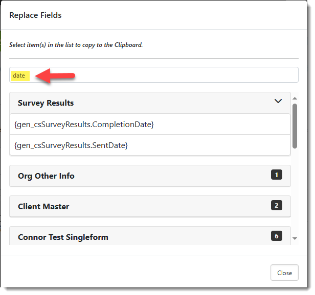Grab the field list scrollbar thumb
This screenshot has height=295, width=315.
(x=295, y=125)
